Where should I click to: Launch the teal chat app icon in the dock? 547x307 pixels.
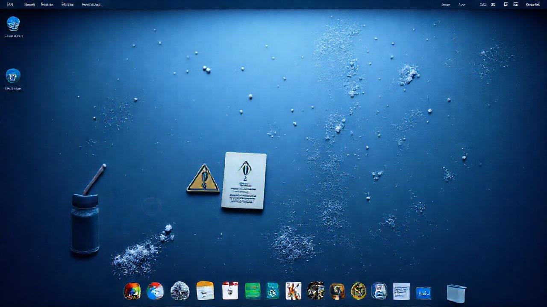pos(272,292)
